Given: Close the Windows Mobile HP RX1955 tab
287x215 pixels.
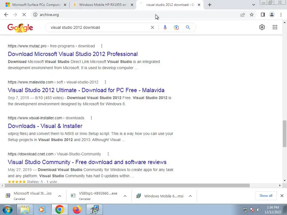Looking at the screenshot, I should (x=132, y=5).
